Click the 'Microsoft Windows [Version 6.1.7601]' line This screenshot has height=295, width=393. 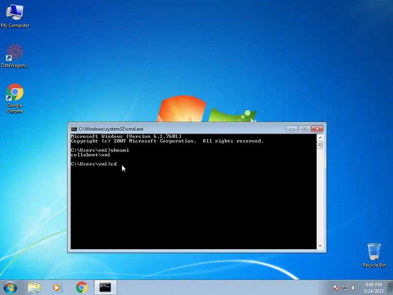pyautogui.click(x=126, y=136)
